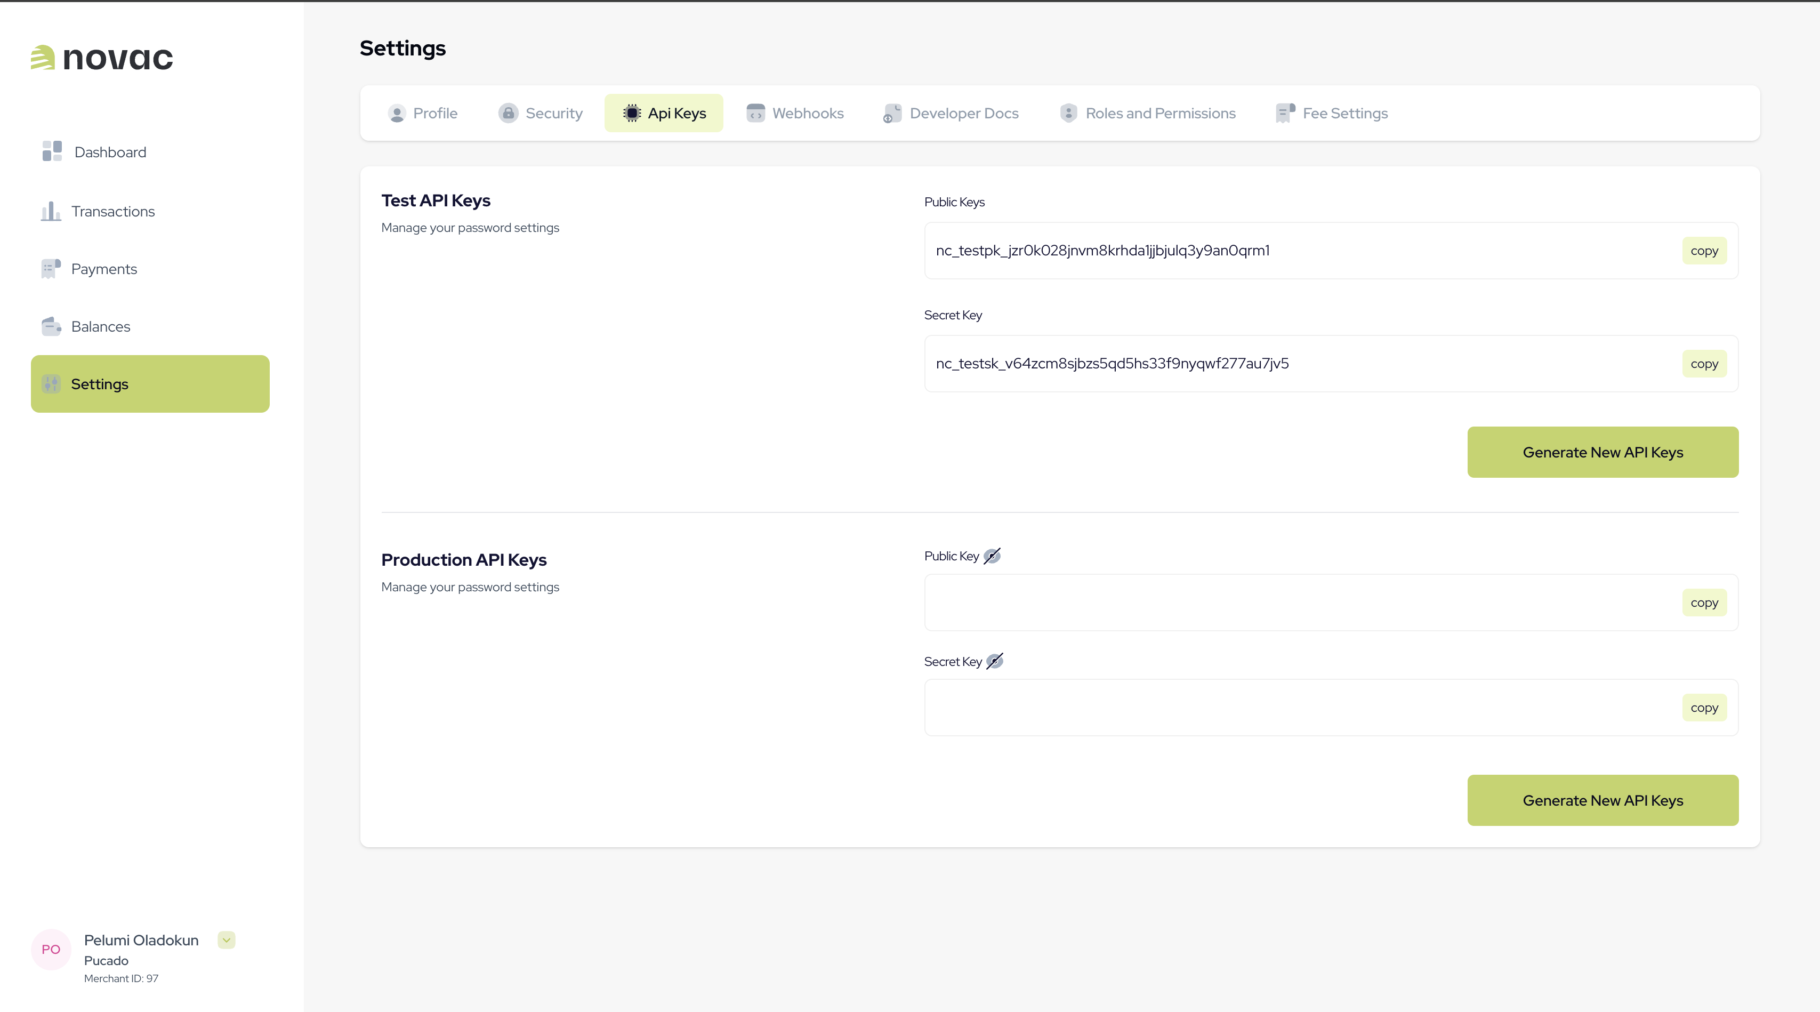
Task: Click the Pelumi Oladokun name
Action: click(x=141, y=941)
